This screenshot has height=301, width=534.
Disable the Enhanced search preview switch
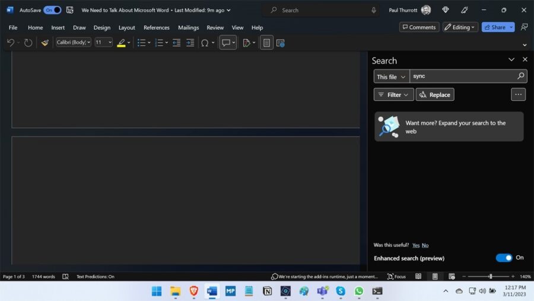(x=504, y=258)
